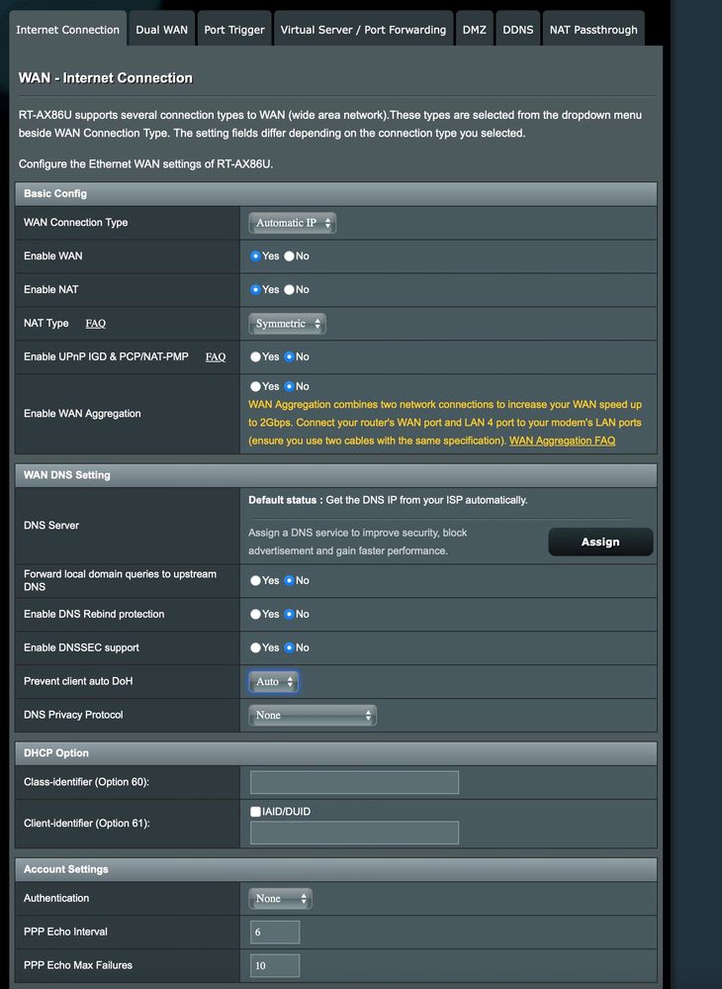722x989 pixels.
Task: Open the WAN Aggregation FAQ link
Action: click(x=562, y=441)
